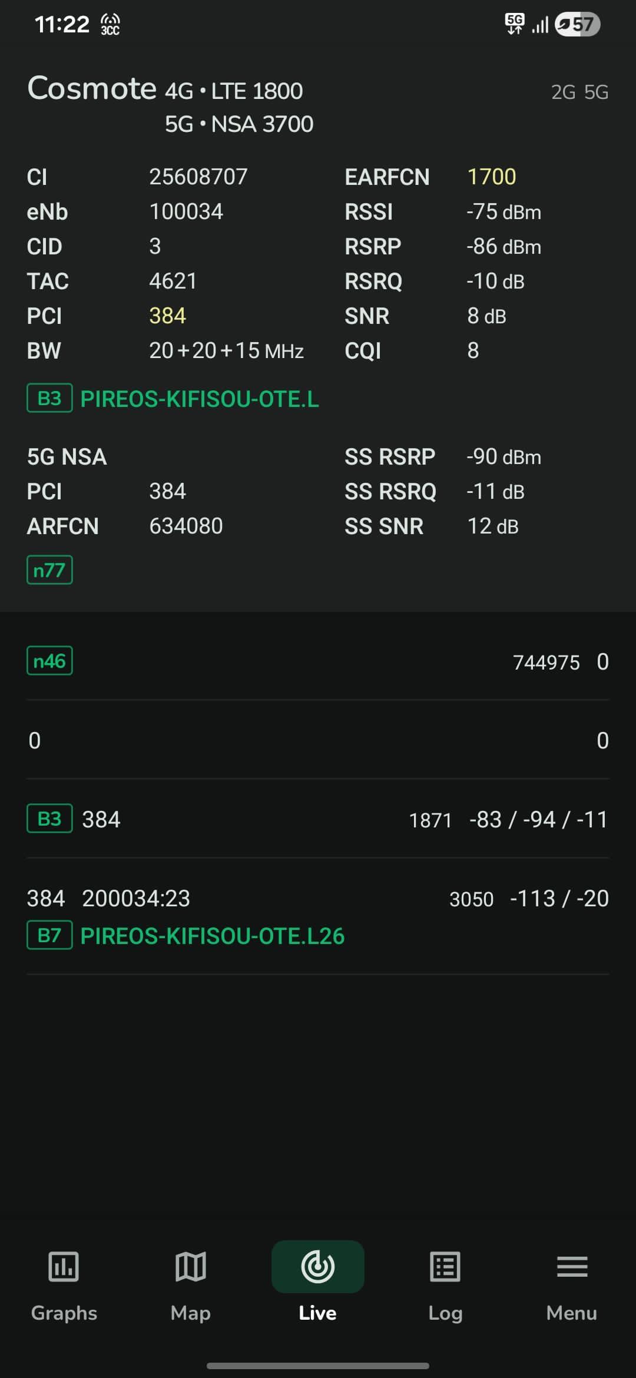Image resolution: width=636 pixels, height=1378 pixels.
Task: Tap the n77 band badge
Action: [x=49, y=570]
